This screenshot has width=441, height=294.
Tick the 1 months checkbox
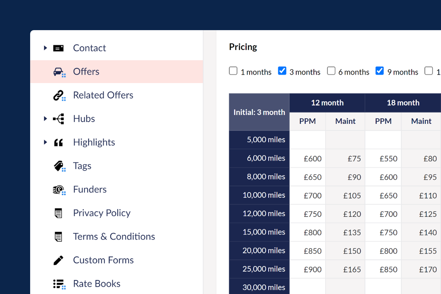[x=233, y=71]
